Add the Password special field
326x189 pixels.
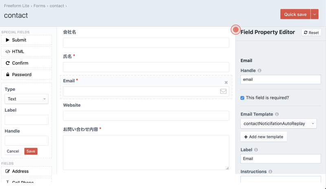point(26,75)
